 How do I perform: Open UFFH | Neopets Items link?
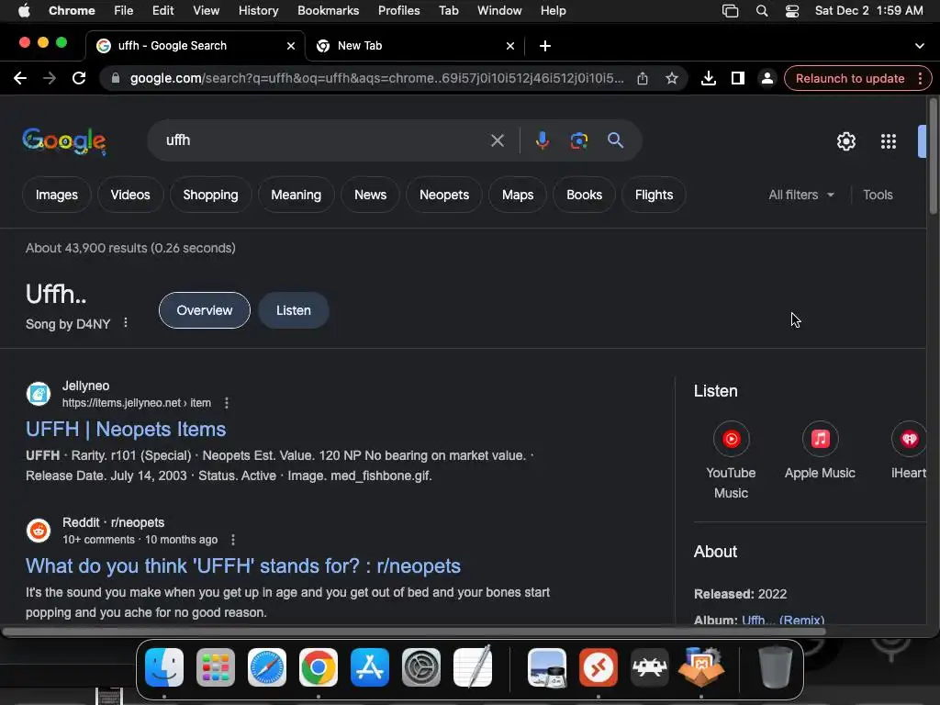(x=126, y=430)
